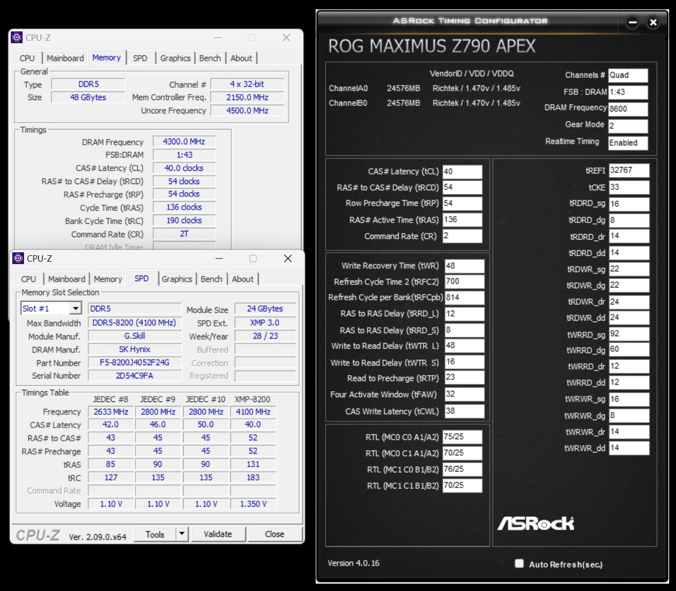Open Bench tab in Memory window
Screen dimensions: 676x591
(210, 58)
